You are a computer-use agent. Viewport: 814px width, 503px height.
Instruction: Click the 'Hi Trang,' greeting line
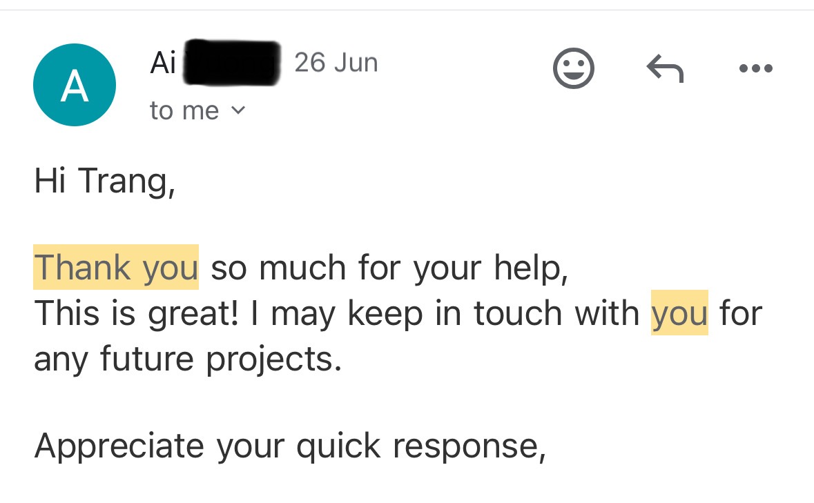click(105, 181)
